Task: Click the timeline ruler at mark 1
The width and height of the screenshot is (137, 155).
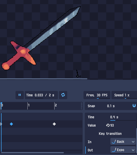Action: (x=28, y=106)
